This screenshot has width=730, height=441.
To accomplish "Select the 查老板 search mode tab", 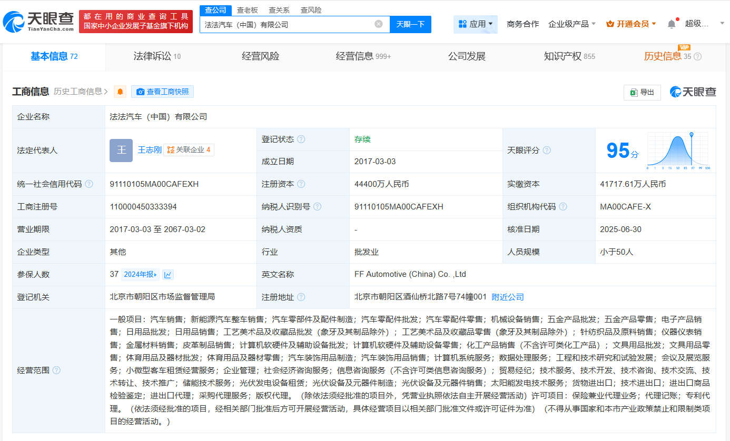I will [248, 10].
